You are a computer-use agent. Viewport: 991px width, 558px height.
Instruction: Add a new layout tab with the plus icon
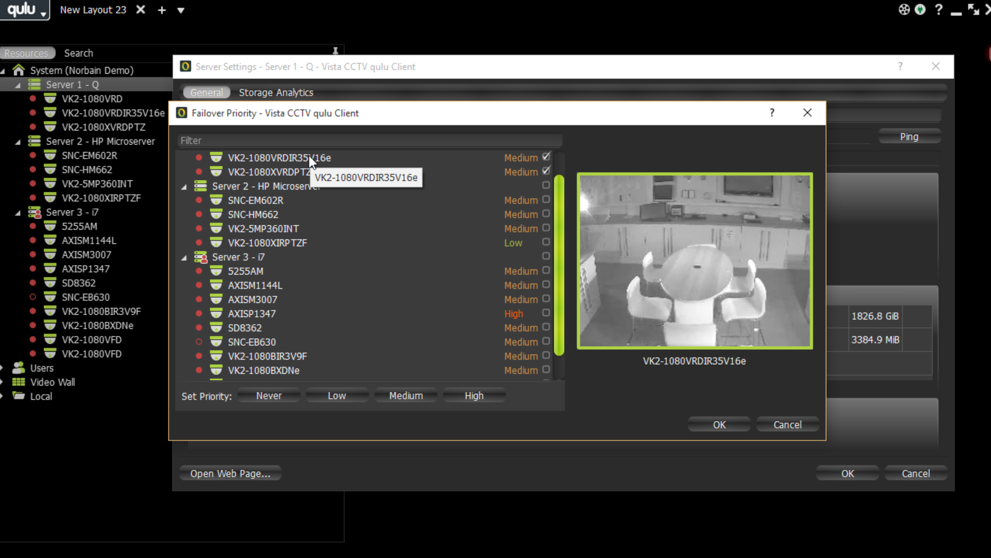pyautogui.click(x=162, y=10)
